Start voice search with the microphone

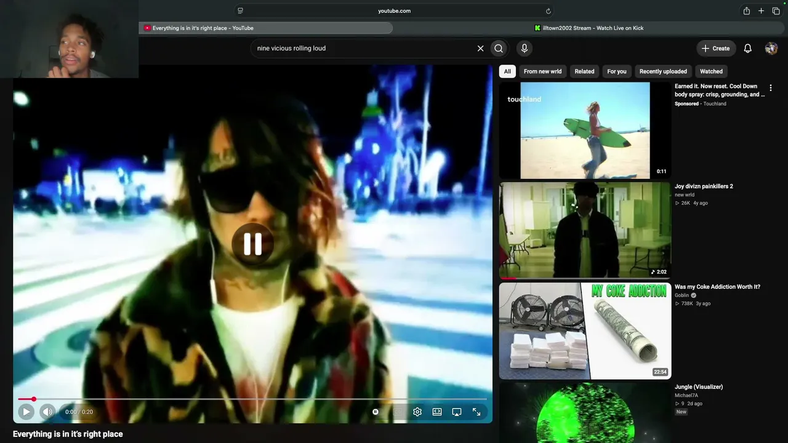click(x=525, y=48)
